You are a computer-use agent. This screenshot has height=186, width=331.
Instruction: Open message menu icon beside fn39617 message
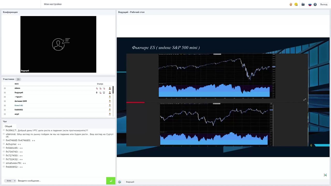[4, 130]
